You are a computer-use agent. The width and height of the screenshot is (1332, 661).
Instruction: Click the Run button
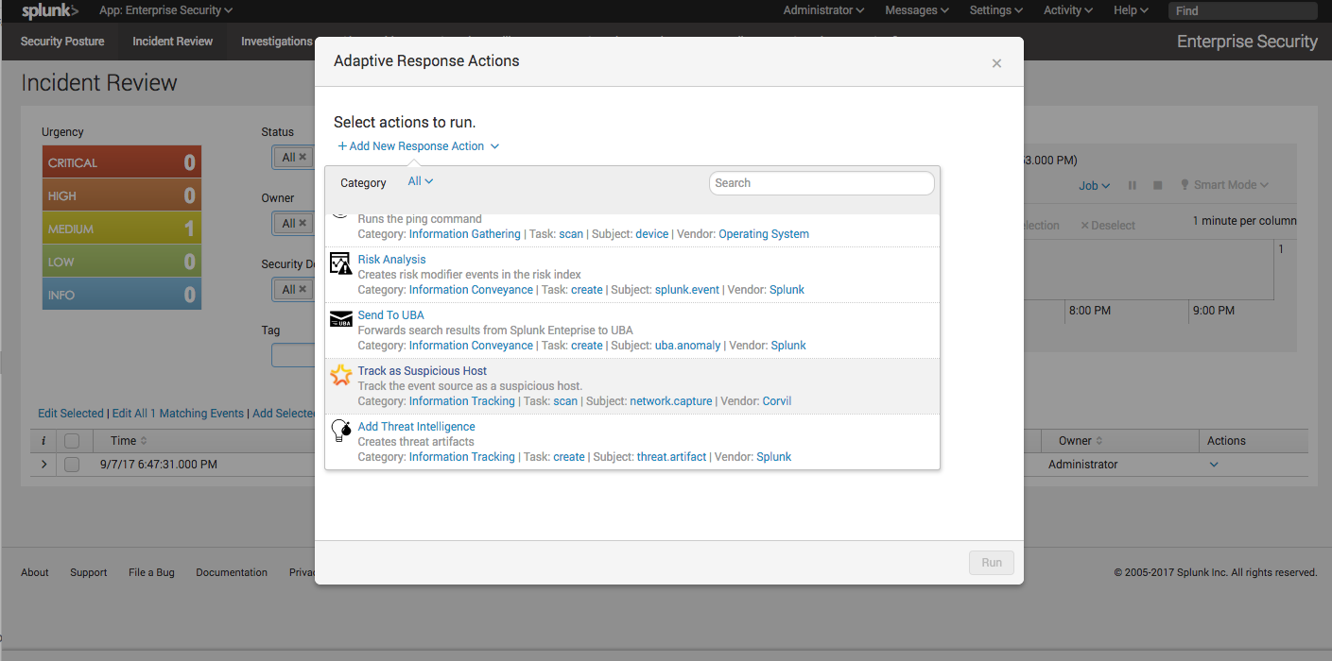992,563
